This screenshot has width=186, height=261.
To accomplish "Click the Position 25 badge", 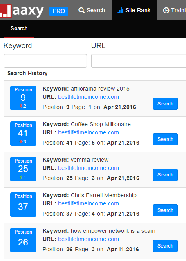I will point(23,169).
